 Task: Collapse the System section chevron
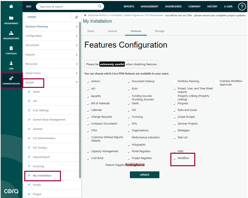click(77, 82)
